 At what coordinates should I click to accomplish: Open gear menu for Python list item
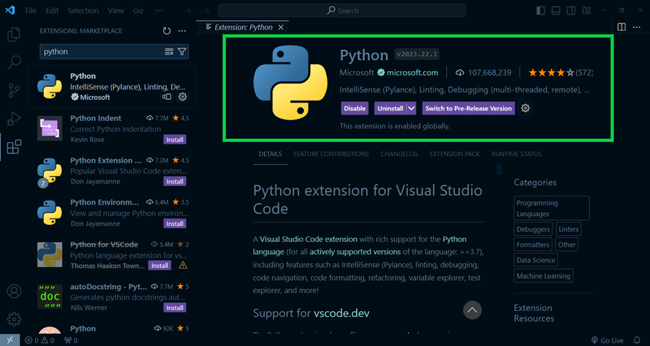182,97
